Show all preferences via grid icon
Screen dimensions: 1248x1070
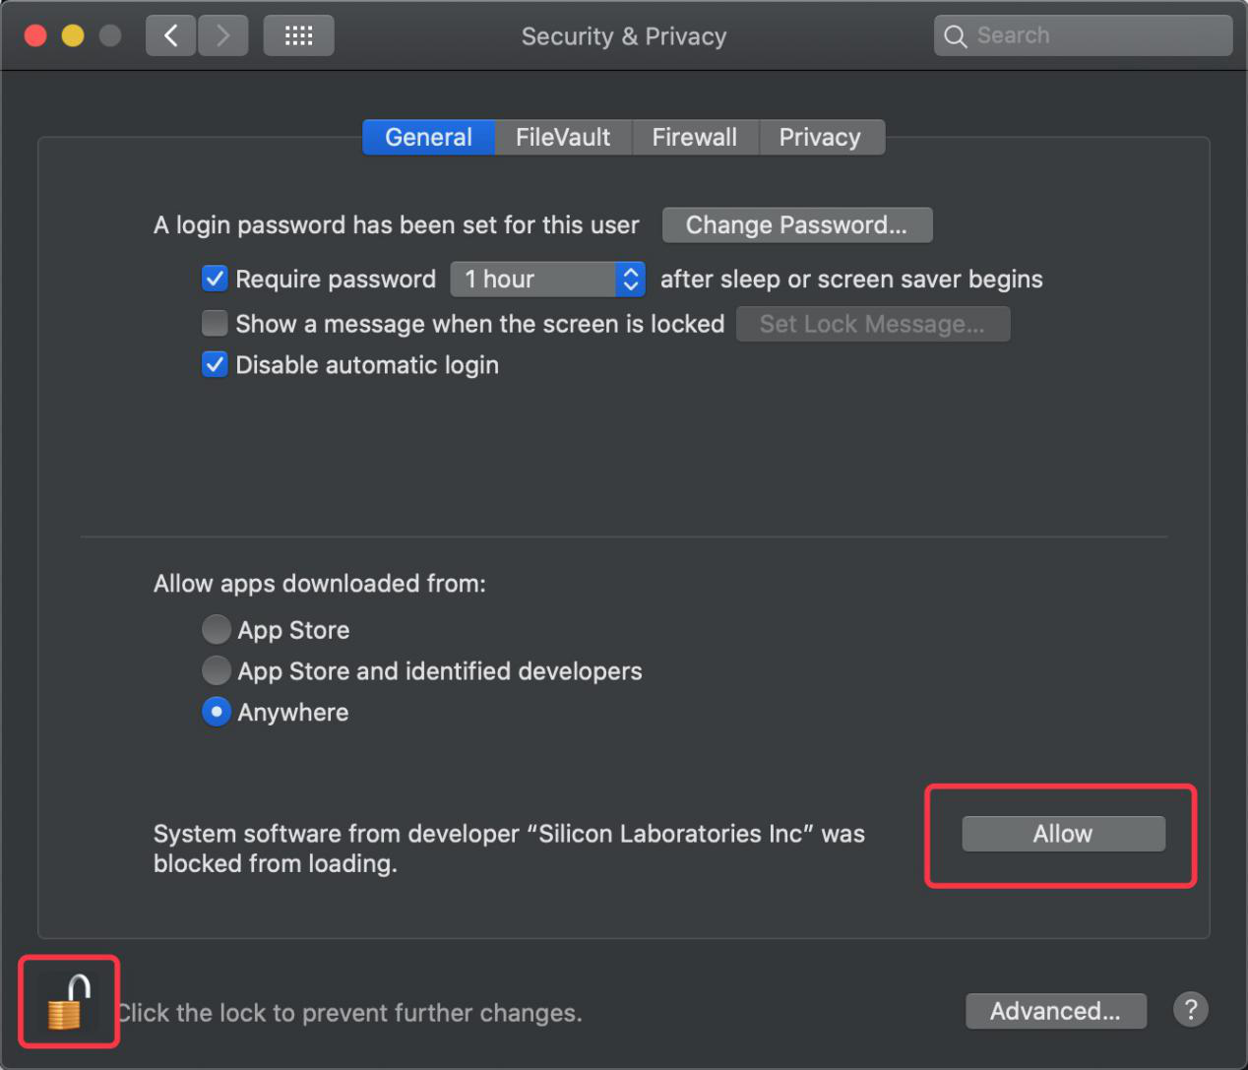(x=298, y=36)
